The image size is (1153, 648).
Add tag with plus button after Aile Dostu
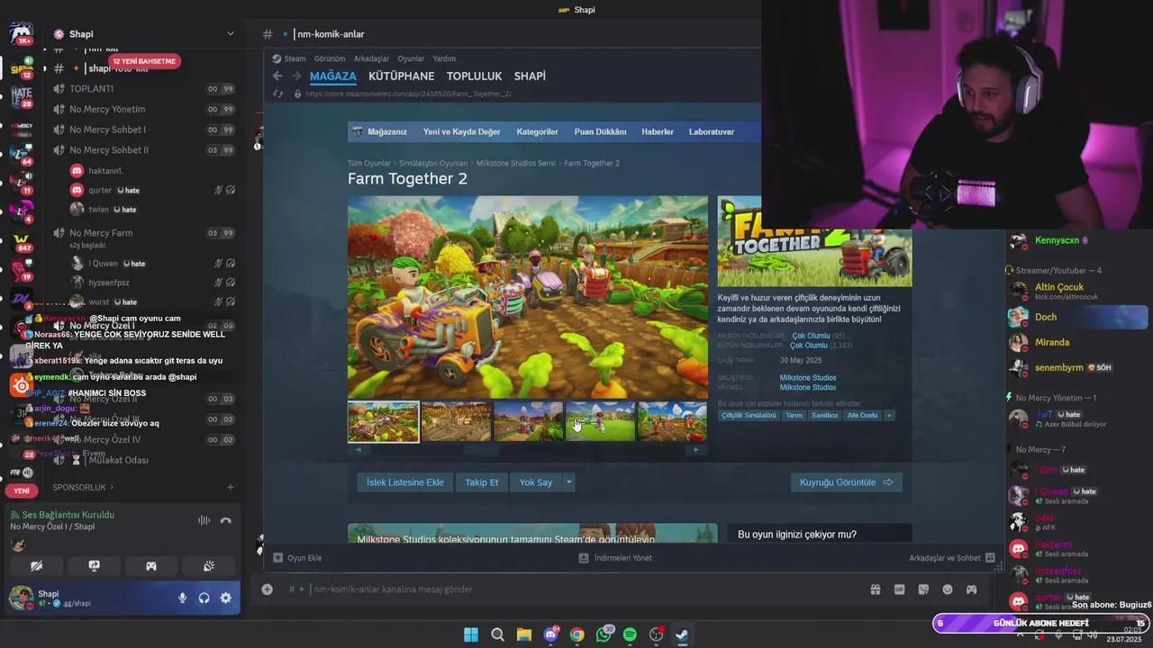pyautogui.click(x=889, y=416)
